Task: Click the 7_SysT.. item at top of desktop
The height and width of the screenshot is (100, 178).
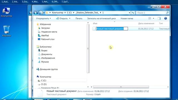Action: 65,2
